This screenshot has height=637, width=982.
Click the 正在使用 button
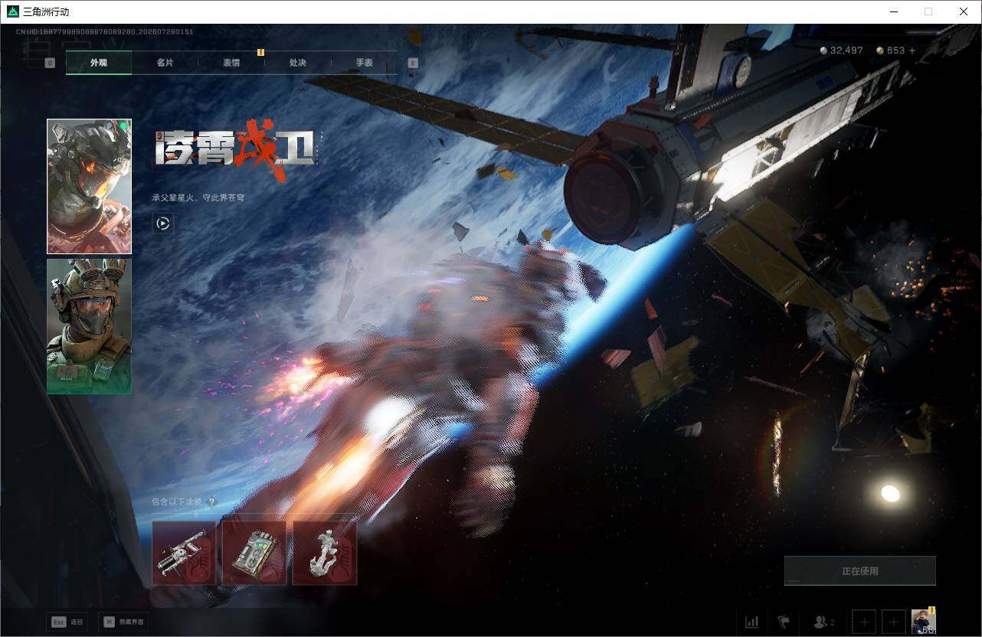coord(860,571)
